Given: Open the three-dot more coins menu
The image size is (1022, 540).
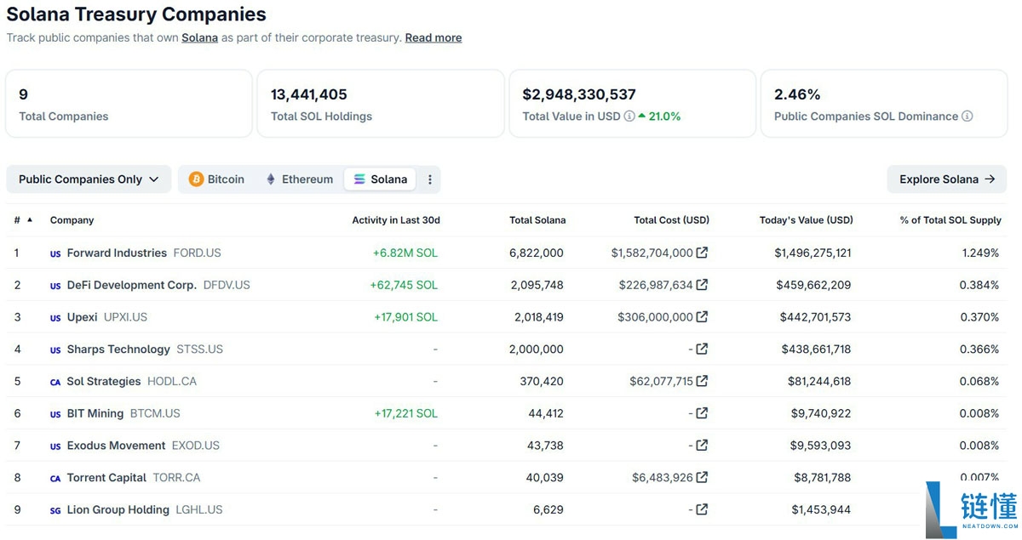Looking at the screenshot, I should [429, 179].
